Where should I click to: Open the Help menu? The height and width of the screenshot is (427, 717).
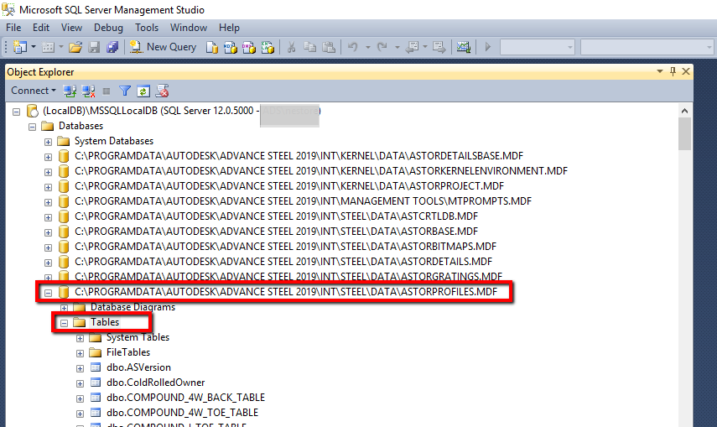pos(229,28)
